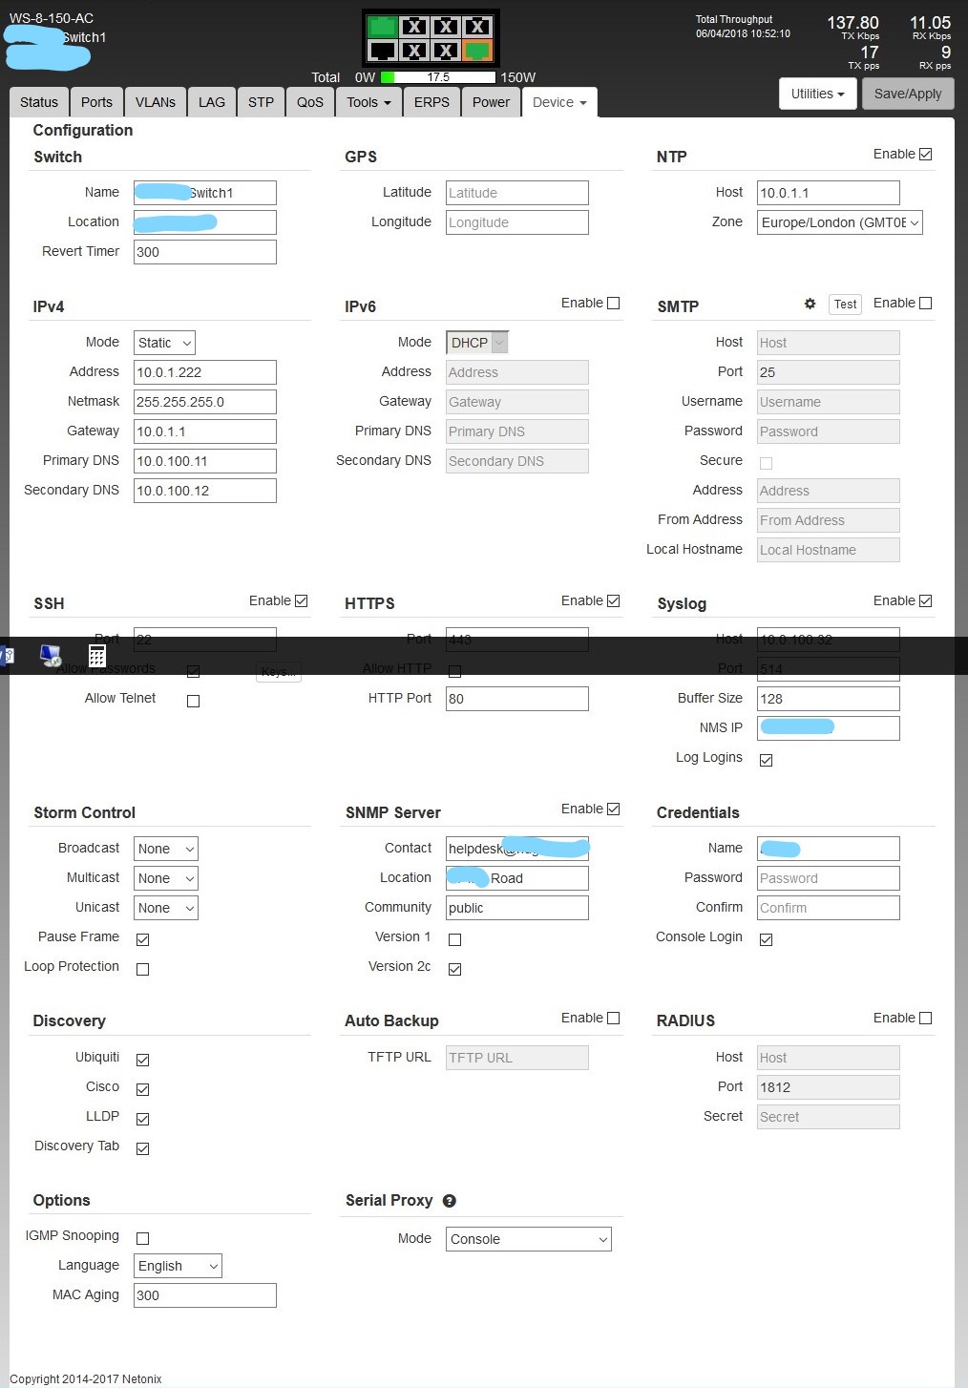
Task: Switch to the VLANs tab
Action: (155, 102)
